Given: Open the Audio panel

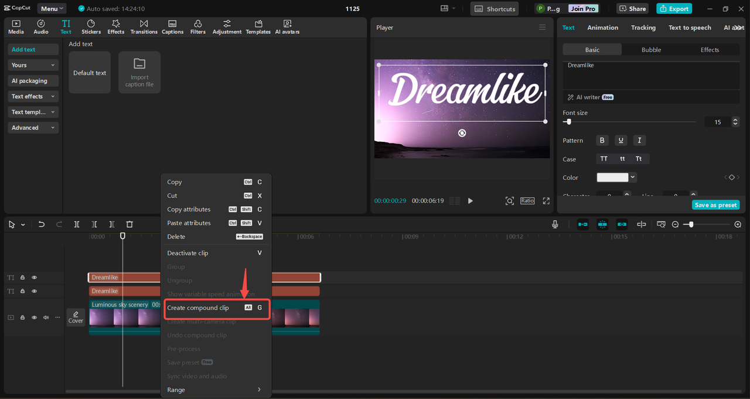Looking at the screenshot, I should click(41, 27).
